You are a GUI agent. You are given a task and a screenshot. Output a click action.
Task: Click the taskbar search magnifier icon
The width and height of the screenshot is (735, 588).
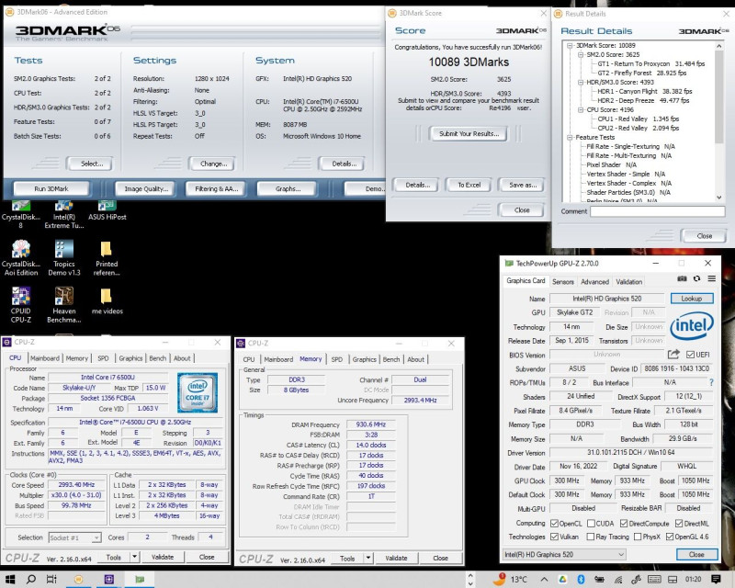point(31,579)
